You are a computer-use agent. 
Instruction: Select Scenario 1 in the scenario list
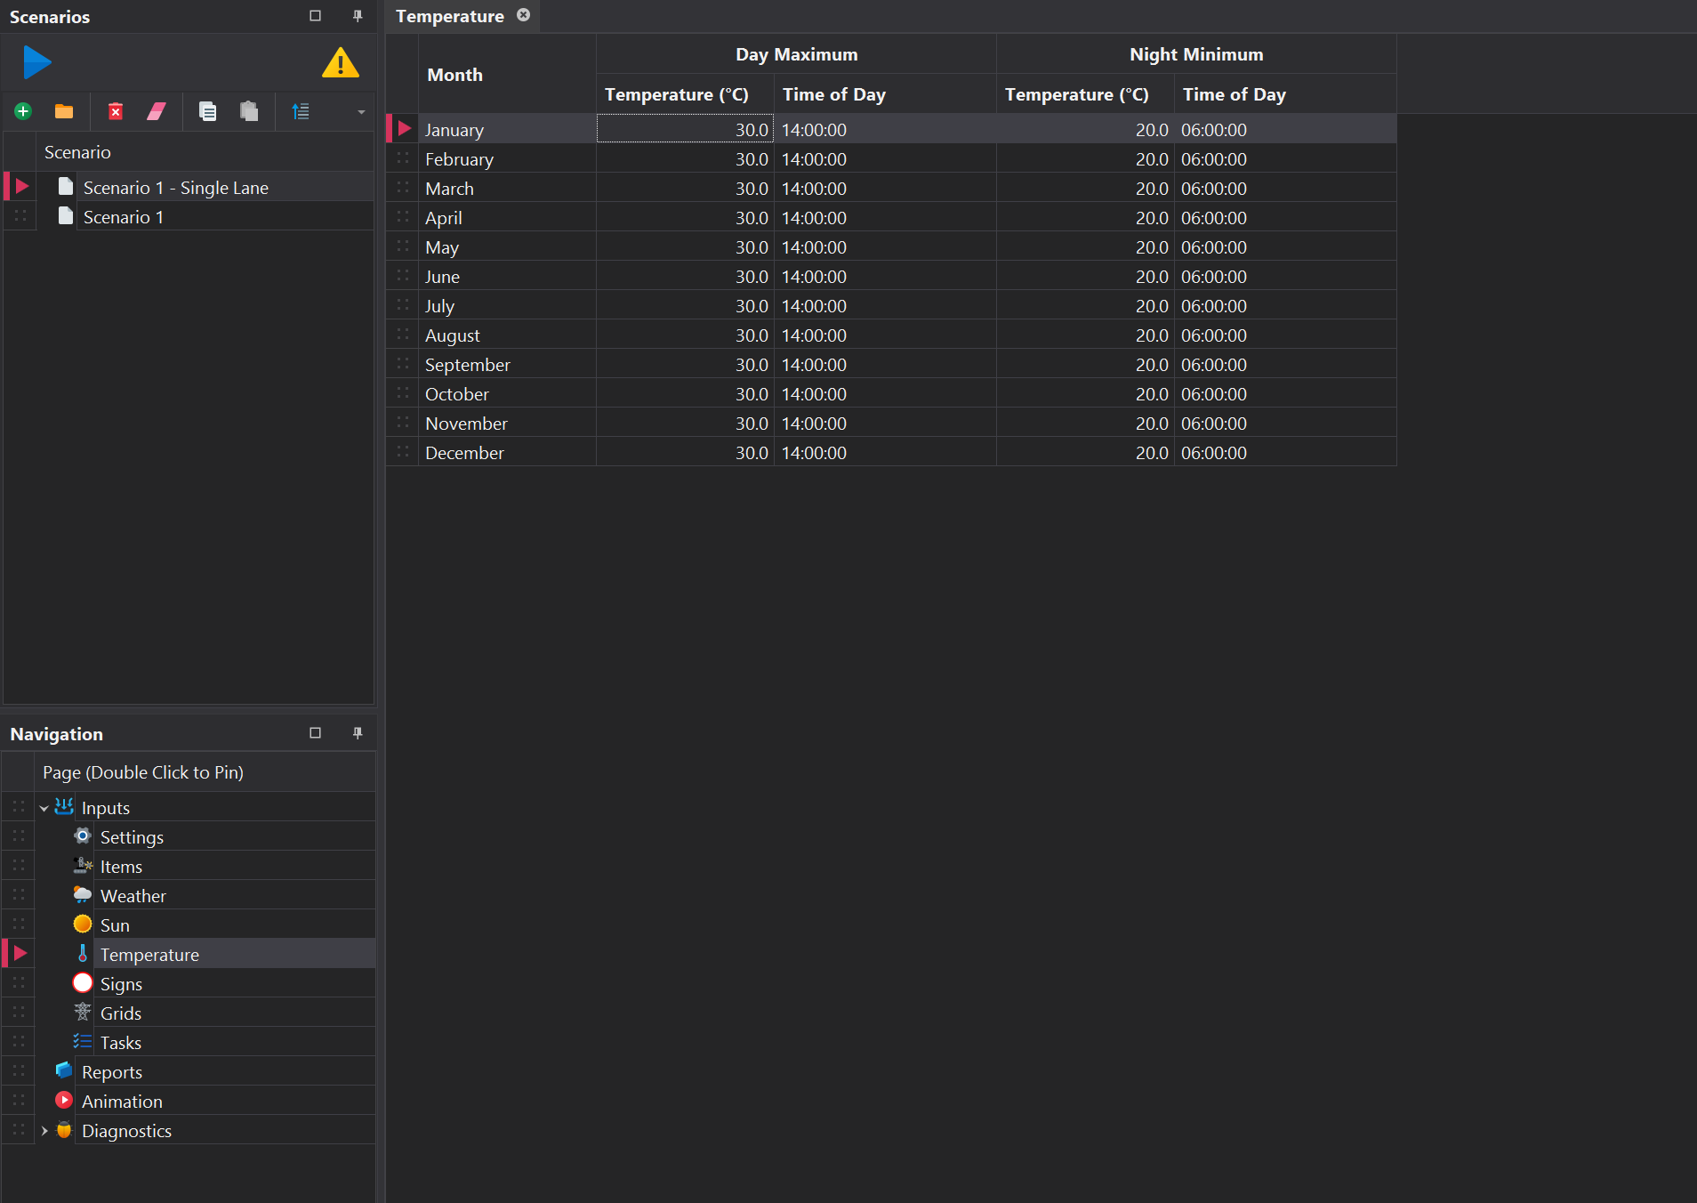123,217
